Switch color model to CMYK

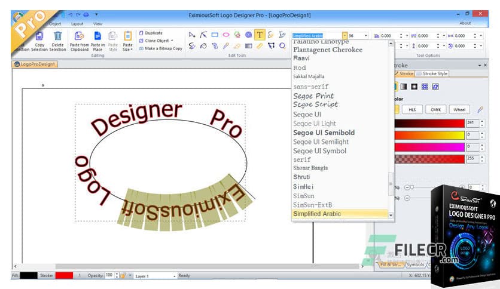pos(435,110)
